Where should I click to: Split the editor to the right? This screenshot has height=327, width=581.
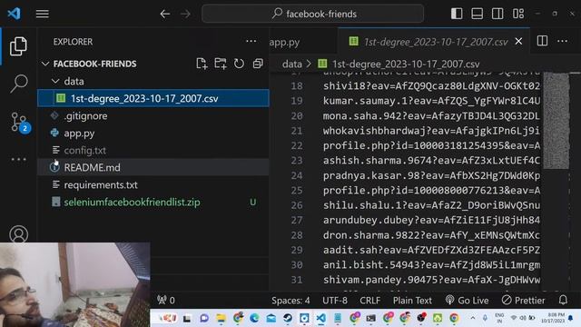[x=542, y=41]
